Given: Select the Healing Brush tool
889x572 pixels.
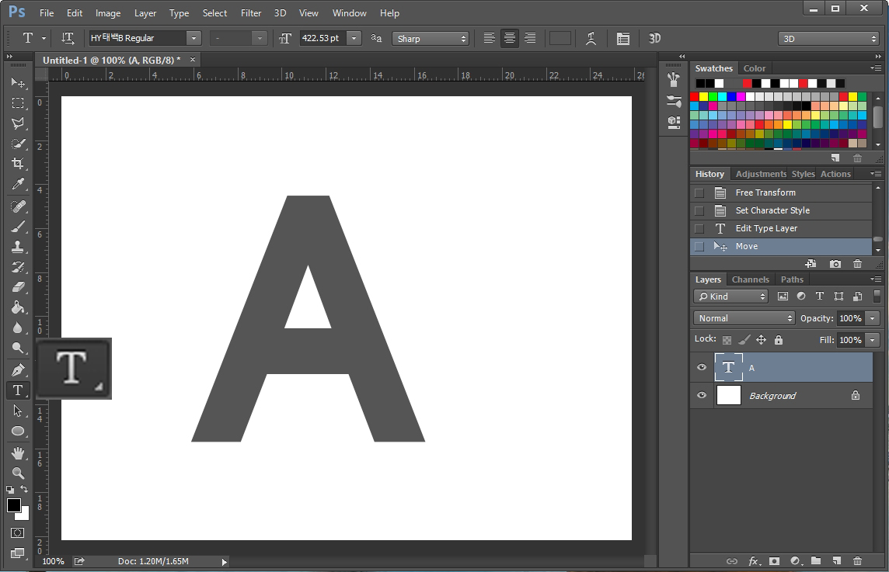Looking at the screenshot, I should [x=18, y=206].
